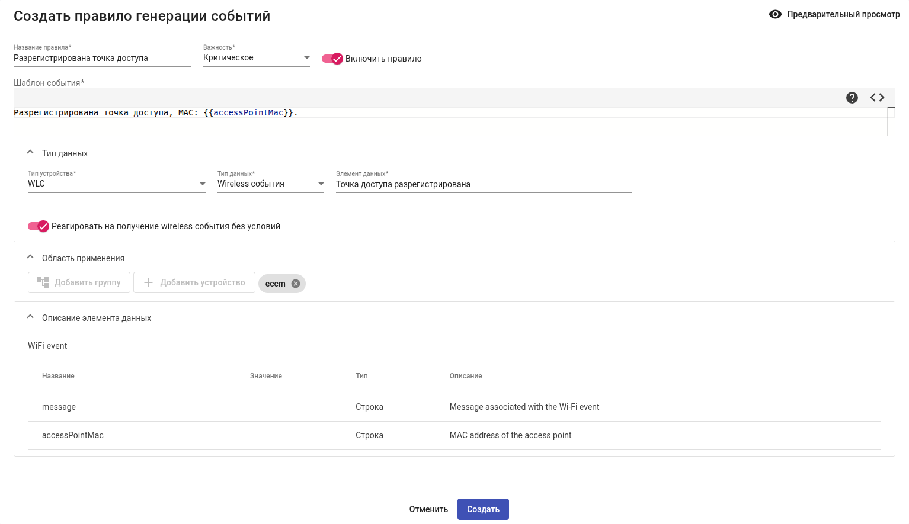Click the Отменить button

point(428,509)
